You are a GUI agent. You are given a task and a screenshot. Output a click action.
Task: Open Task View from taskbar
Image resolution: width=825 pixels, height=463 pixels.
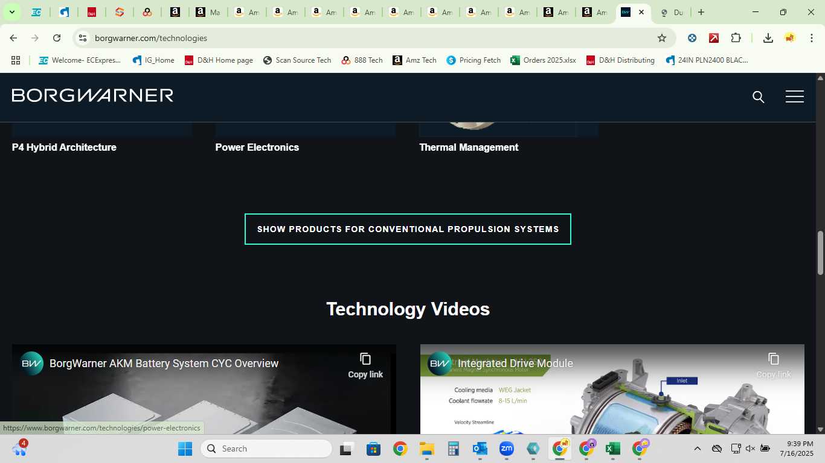tap(346, 449)
